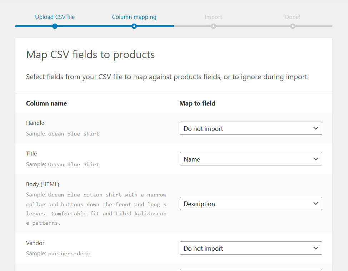
Task: Select the Done! step label
Action: [293, 17]
